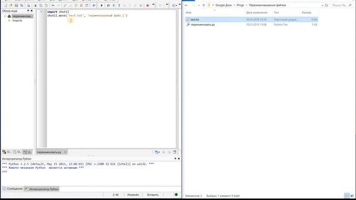The height and width of the screenshot is (200, 356).
Task: Select the переименовать.py file in Explorer
Action: pos(251,24)
